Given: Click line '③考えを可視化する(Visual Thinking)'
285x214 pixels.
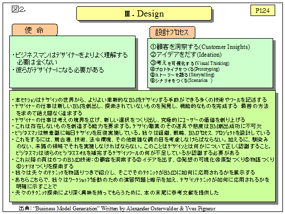Looking at the screenshot, I should click(x=190, y=63).
